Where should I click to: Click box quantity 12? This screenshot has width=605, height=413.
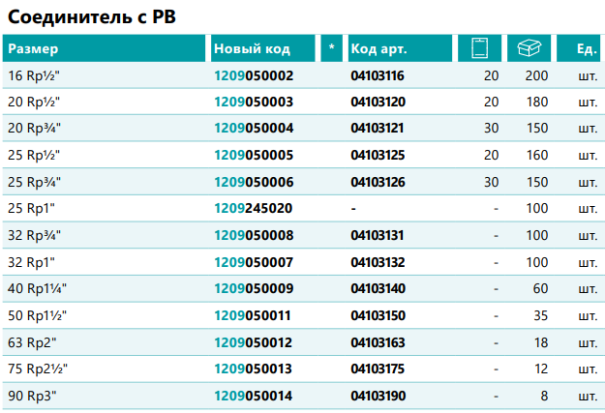(x=541, y=369)
